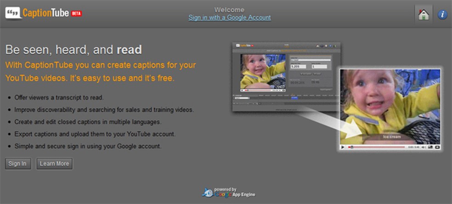Play the large preview video
Screen dimensions: 452x204
click(343, 147)
